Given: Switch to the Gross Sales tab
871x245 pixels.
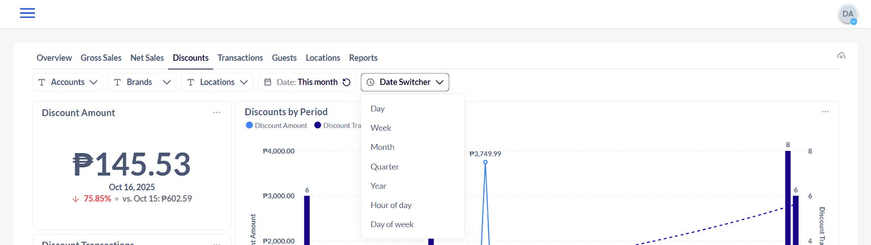Looking at the screenshot, I should click(x=101, y=58).
